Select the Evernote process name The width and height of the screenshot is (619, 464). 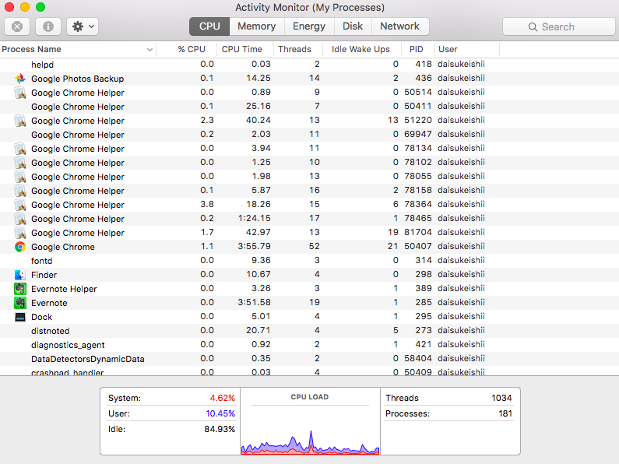[49, 303]
